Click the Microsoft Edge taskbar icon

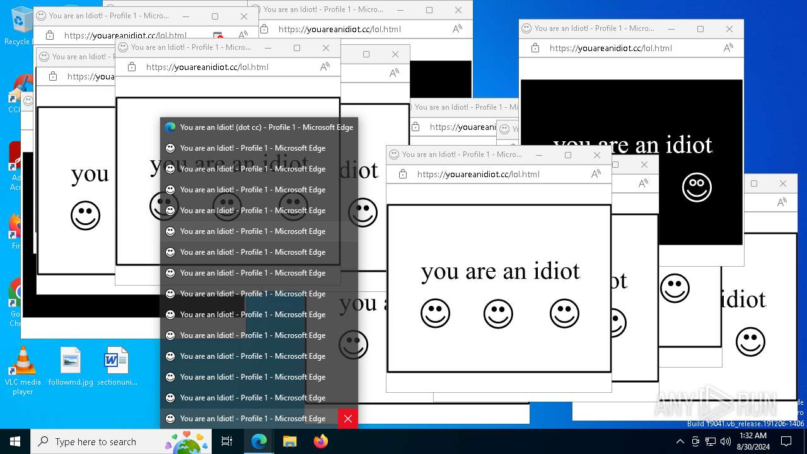tap(259, 441)
